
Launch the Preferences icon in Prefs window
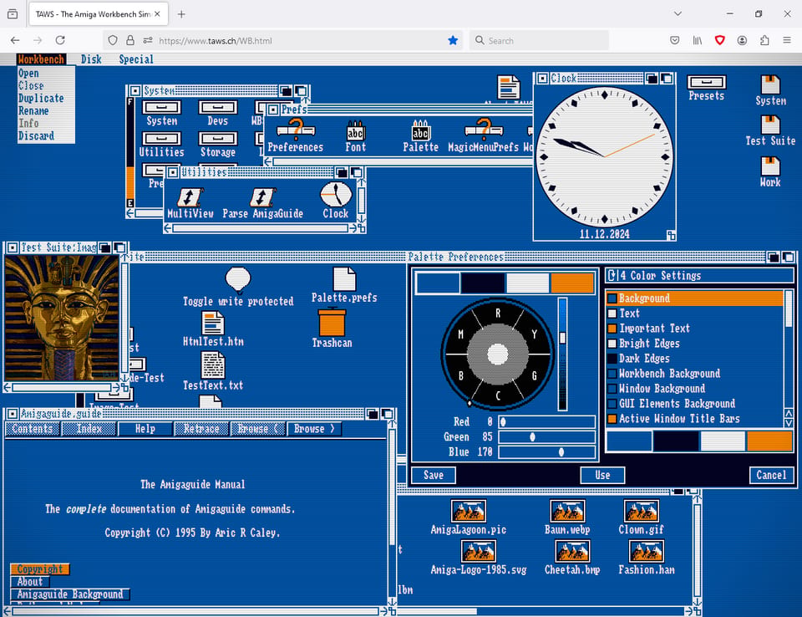296,135
